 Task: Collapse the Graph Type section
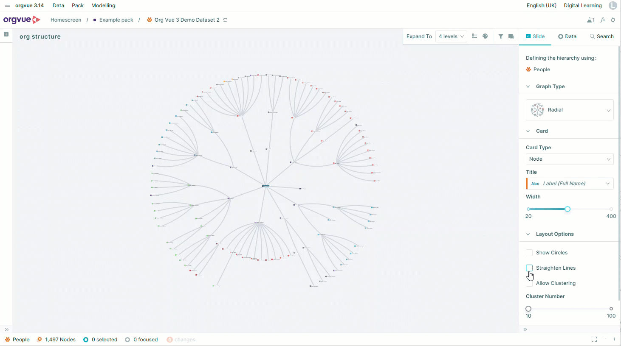pos(528,86)
